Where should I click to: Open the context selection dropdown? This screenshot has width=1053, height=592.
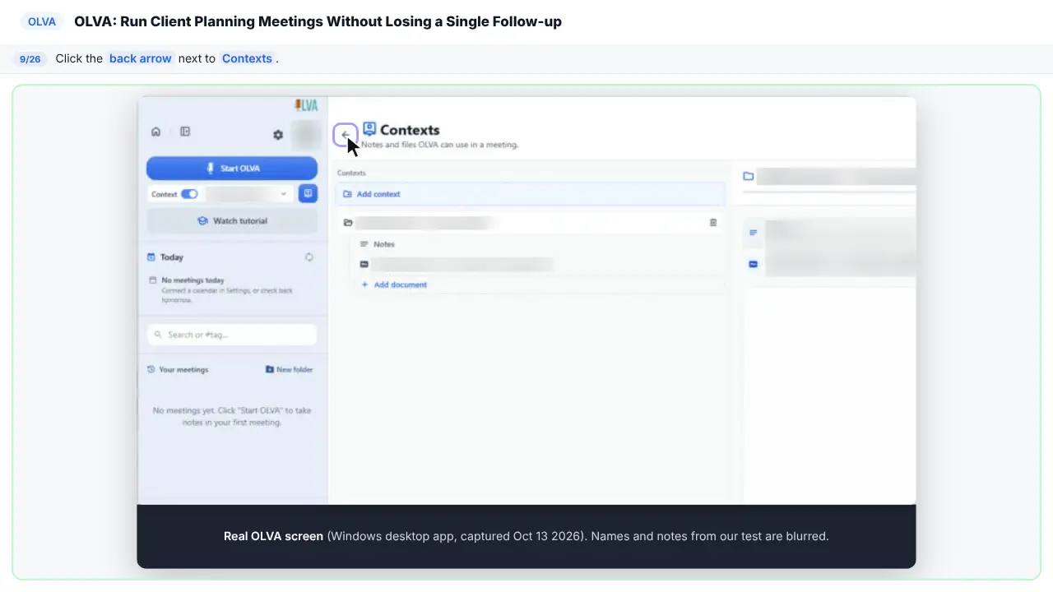[250, 194]
